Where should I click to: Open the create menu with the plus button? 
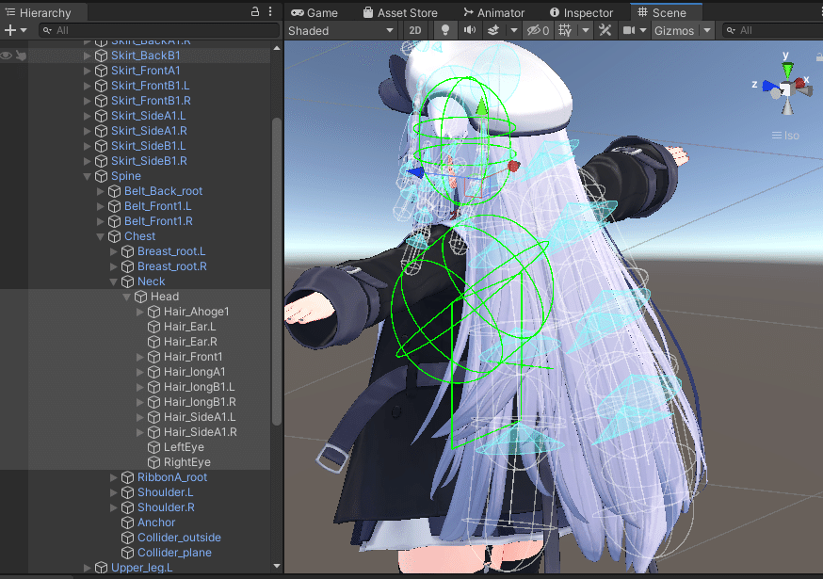pyautogui.click(x=9, y=30)
